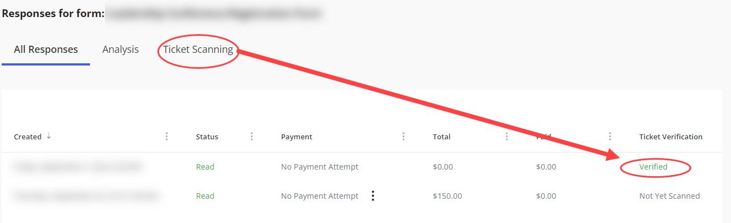
Task: Click Read status in the first row
Action: [205, 167]
